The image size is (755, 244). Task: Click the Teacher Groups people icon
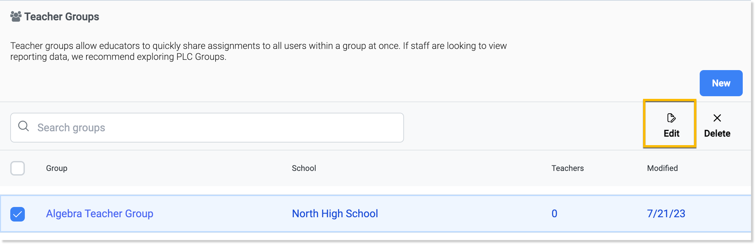(16, 17)
